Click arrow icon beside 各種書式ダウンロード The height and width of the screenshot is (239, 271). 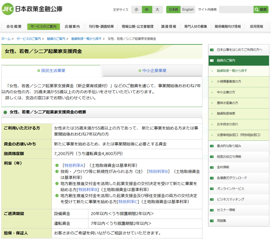[x=212, y=178]
